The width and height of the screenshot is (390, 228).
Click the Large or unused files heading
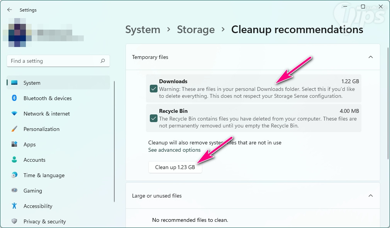(157, 196)
